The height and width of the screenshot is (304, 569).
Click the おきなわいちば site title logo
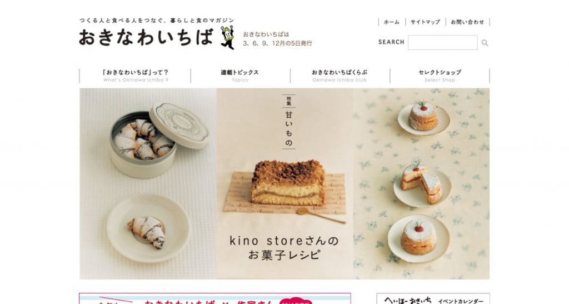click(x=146, y=37)
